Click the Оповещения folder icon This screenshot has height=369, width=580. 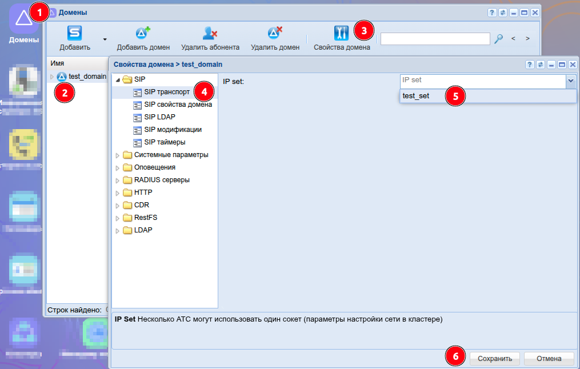[127, 167]
